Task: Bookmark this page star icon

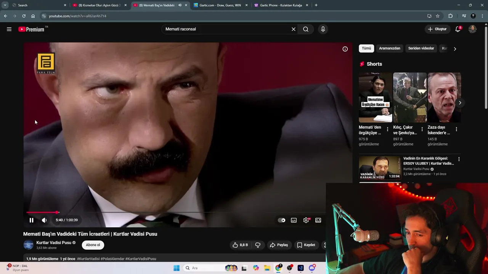Action: 438,16
